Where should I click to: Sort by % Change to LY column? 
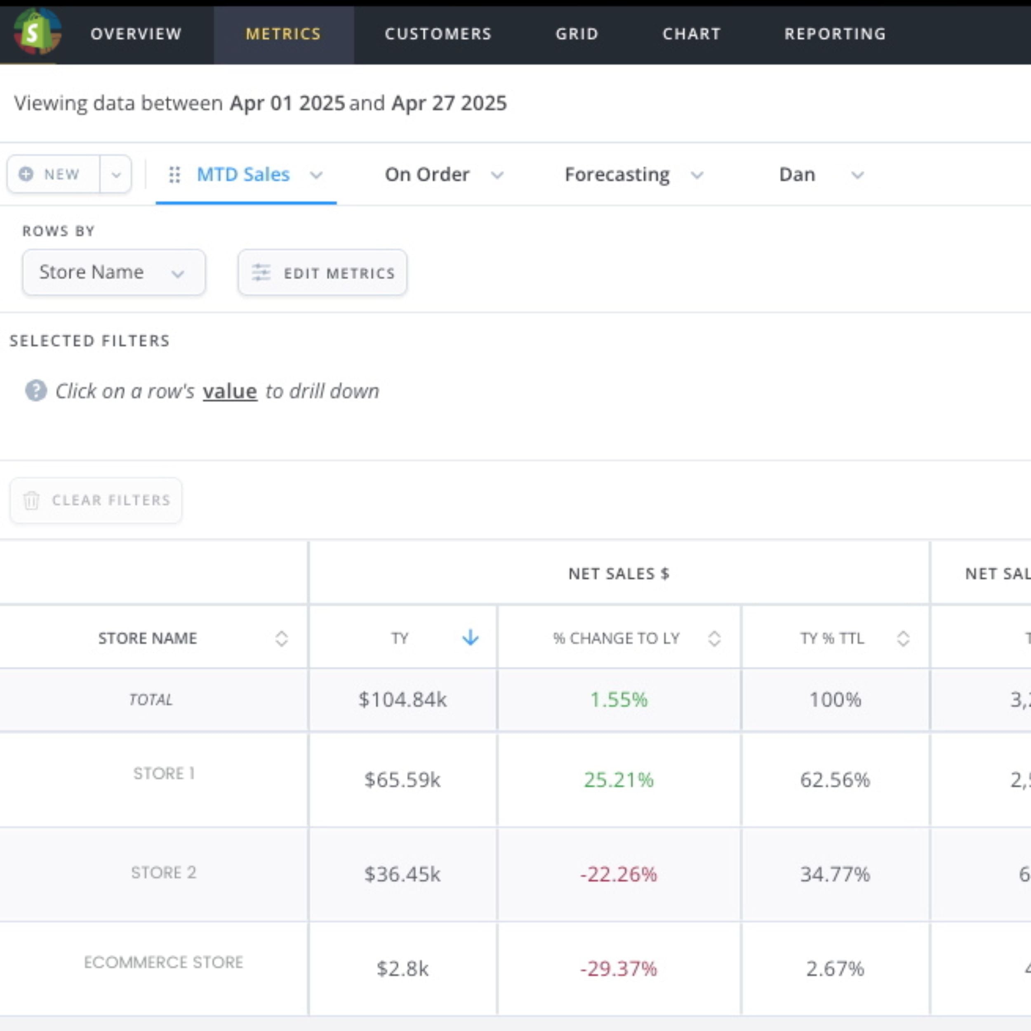[714, 638]
